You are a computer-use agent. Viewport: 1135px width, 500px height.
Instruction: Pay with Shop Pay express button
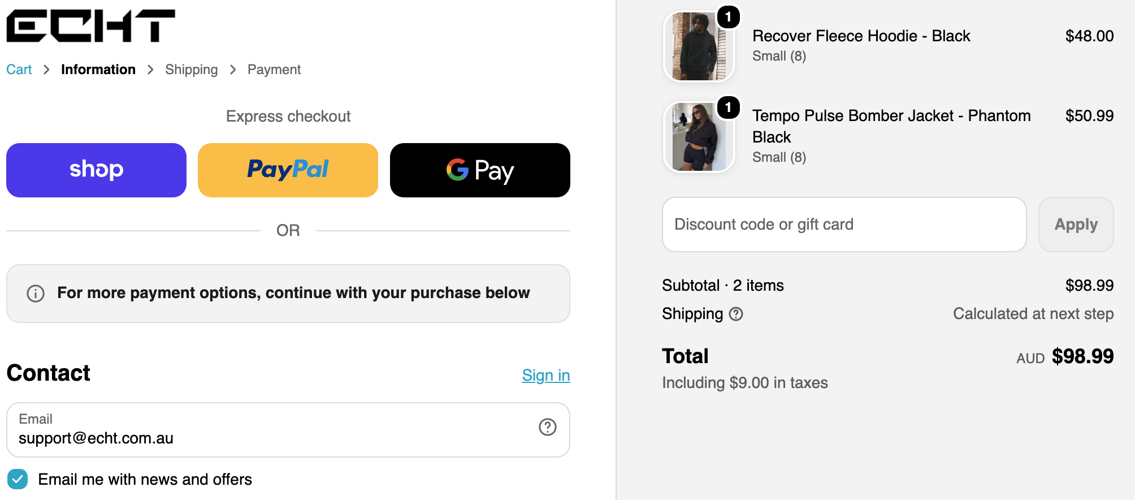tap(96, 170)
